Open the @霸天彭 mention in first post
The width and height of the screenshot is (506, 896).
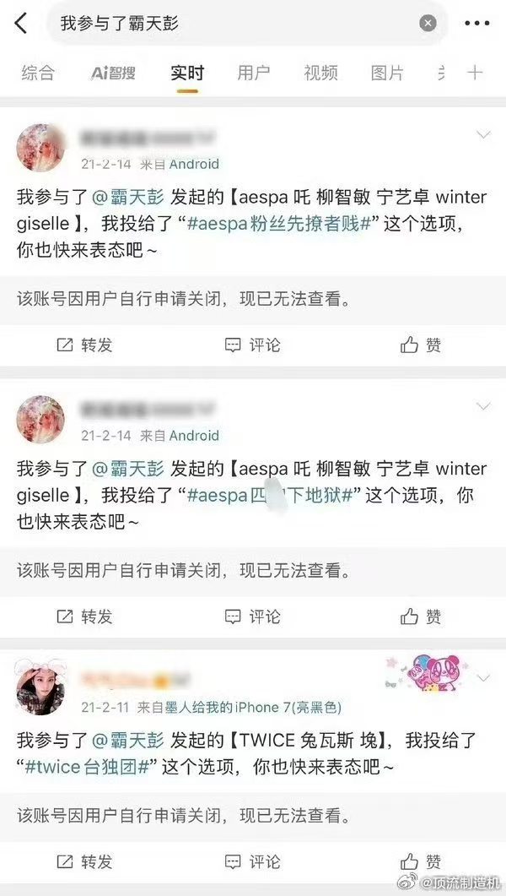point(128,198)
